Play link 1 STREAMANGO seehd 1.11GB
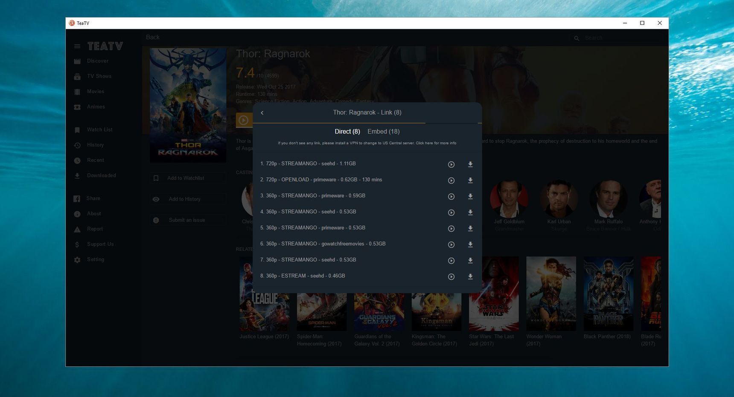This screenshot has height=397, width=734. point(451,164)
